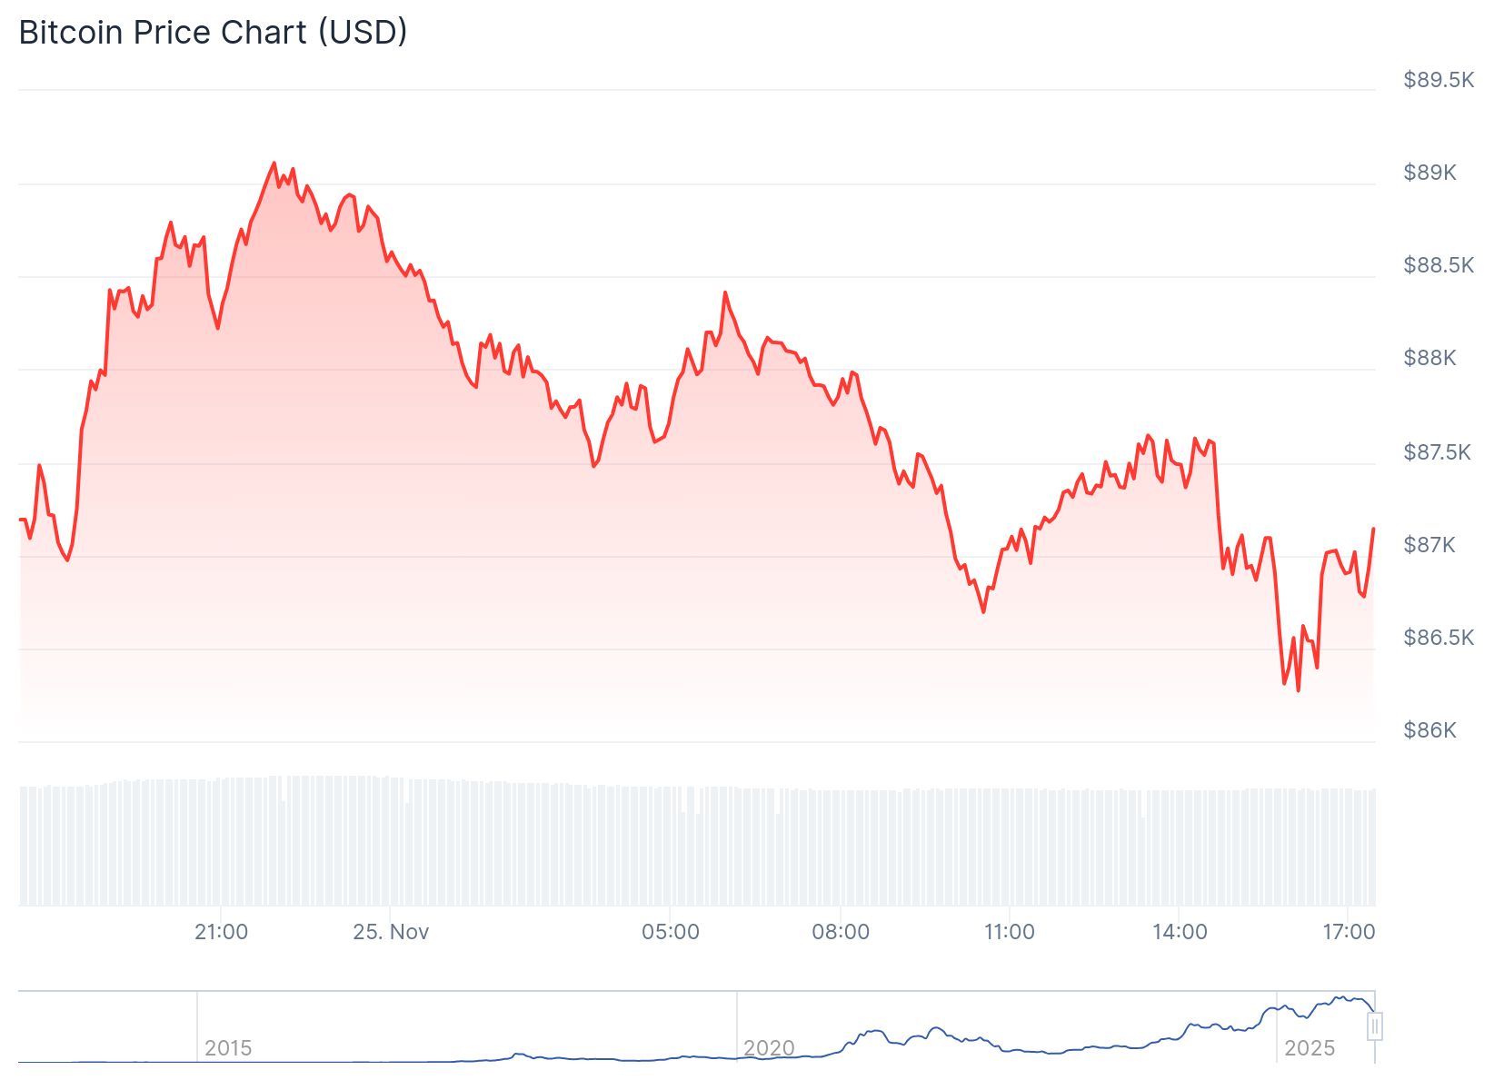This screenshot has height=1090, width=1494.
Task: Click the $86.5K price axis label
Action: pyautogui.click(x=1439, y=638)
